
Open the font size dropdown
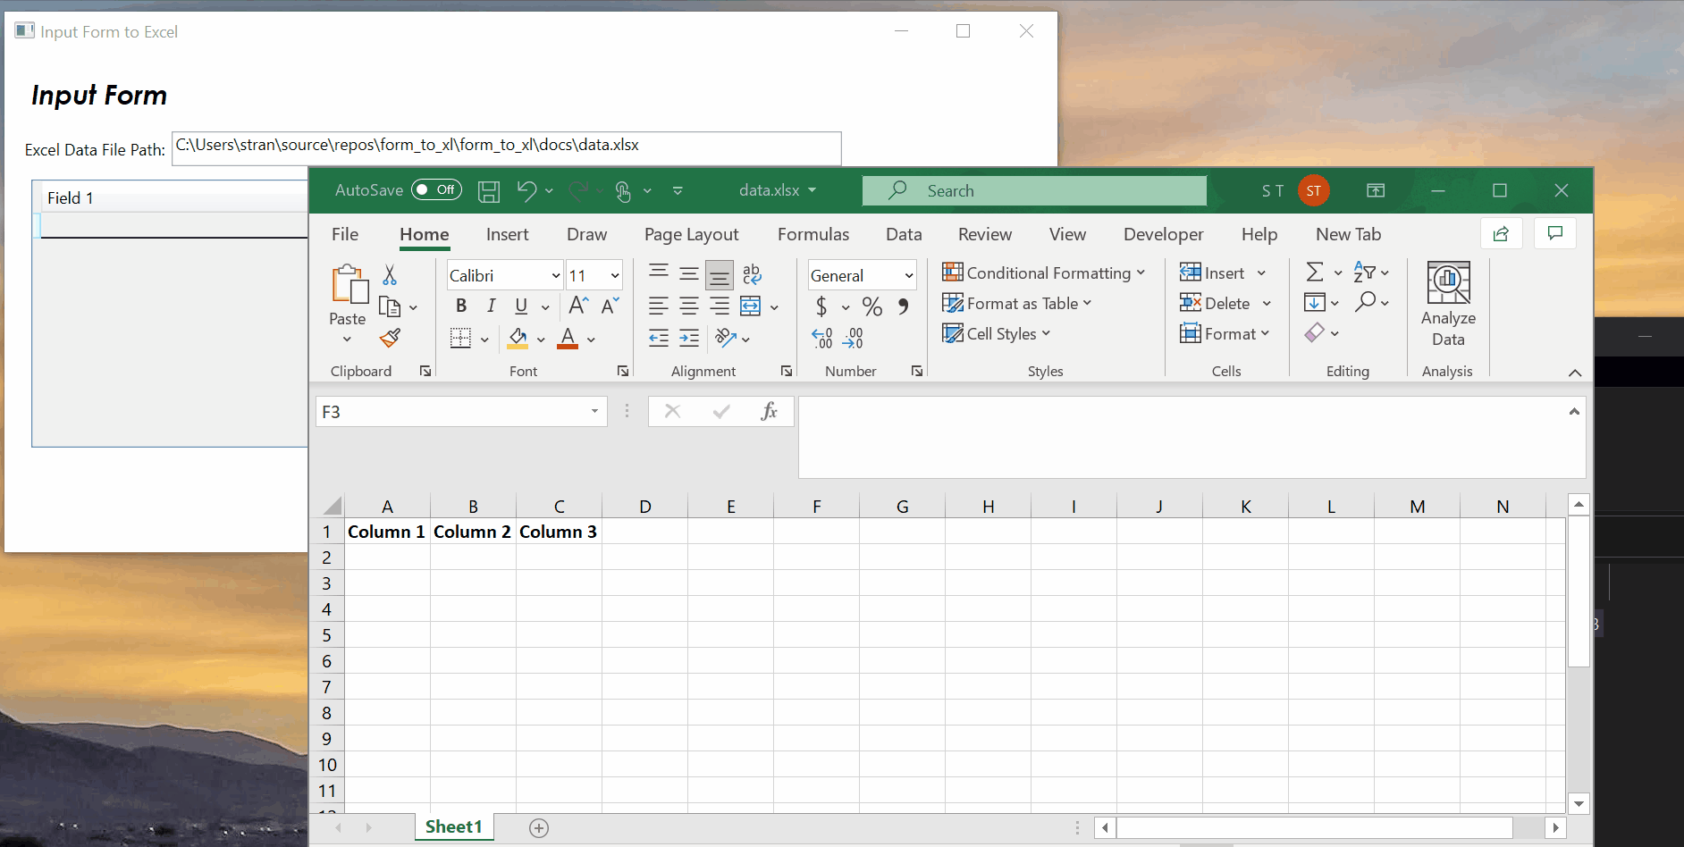tap(615, 274)
